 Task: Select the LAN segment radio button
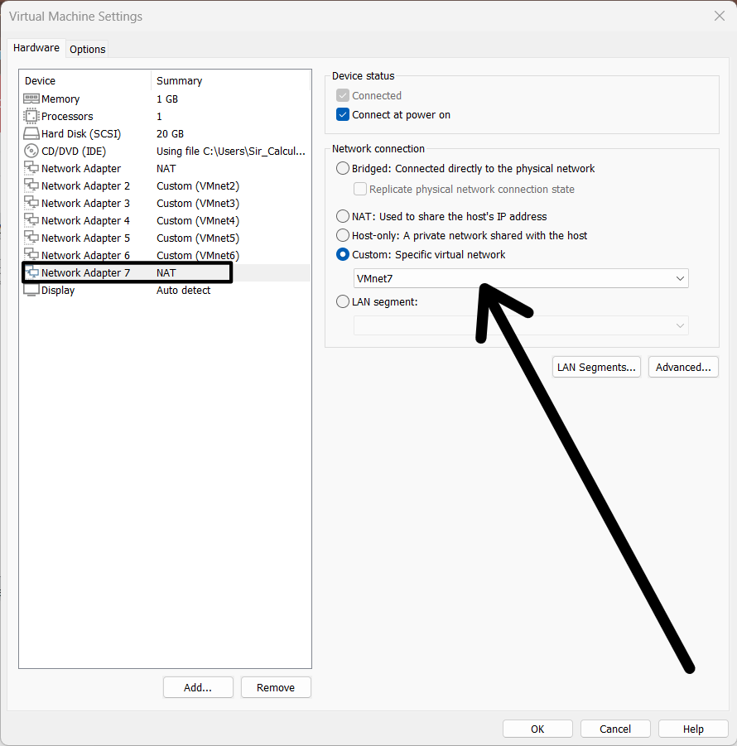tap(343, 301)
